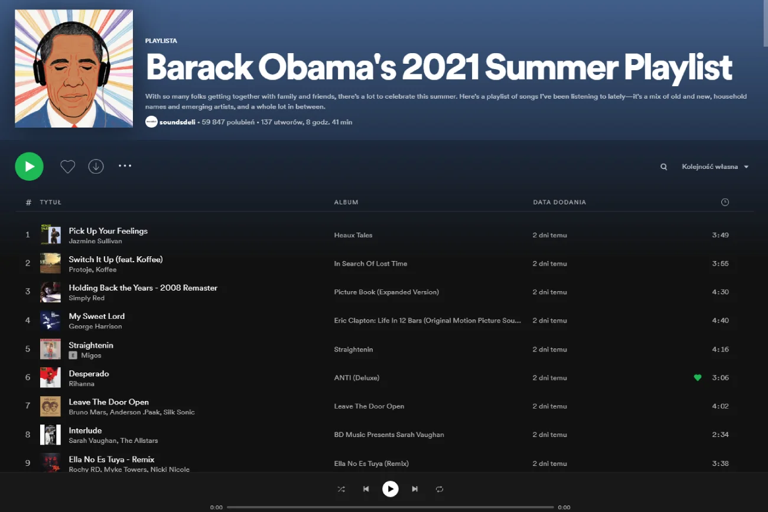Image resolution: width=768 pixels, height=512 pixels.
Task: Click the My Sweet Lord album art
Action: click(50, 320)
